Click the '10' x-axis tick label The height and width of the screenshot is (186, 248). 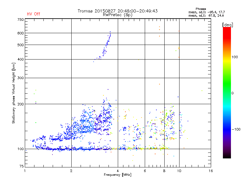point(179,171)
